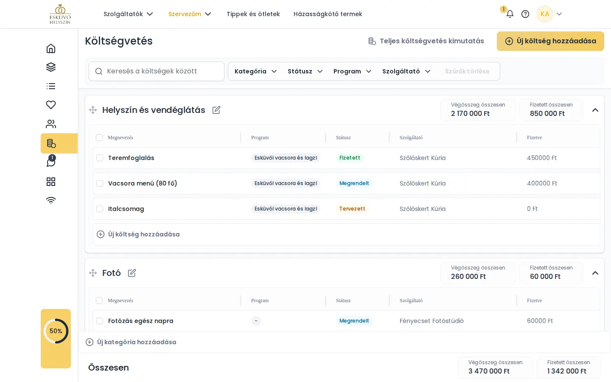611x382 pixels.
Task: Open the Program filter dropdown
Action: click(352, 71)
